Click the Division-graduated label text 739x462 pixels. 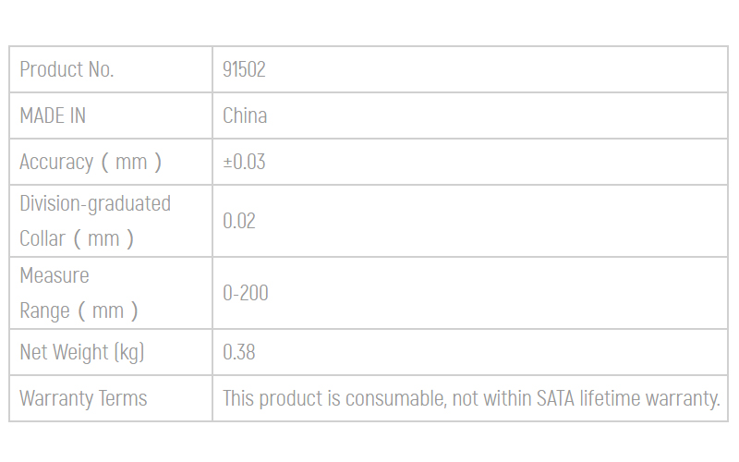95,203
